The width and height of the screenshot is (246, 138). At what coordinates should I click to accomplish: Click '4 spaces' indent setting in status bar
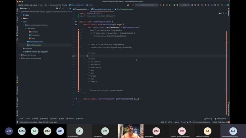[x=176, y=122]
